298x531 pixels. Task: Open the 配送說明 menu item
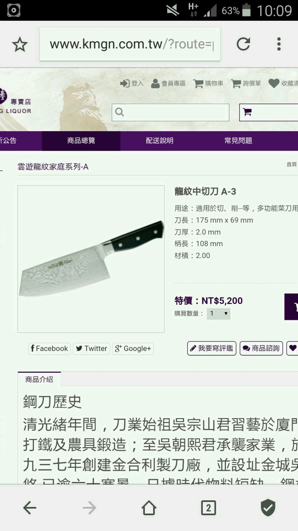coord(160,141)
